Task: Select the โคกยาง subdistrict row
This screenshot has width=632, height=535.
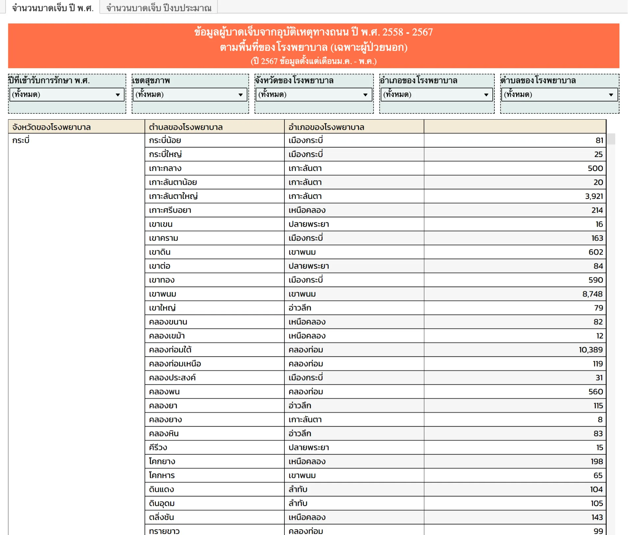Action: point(215,462)
